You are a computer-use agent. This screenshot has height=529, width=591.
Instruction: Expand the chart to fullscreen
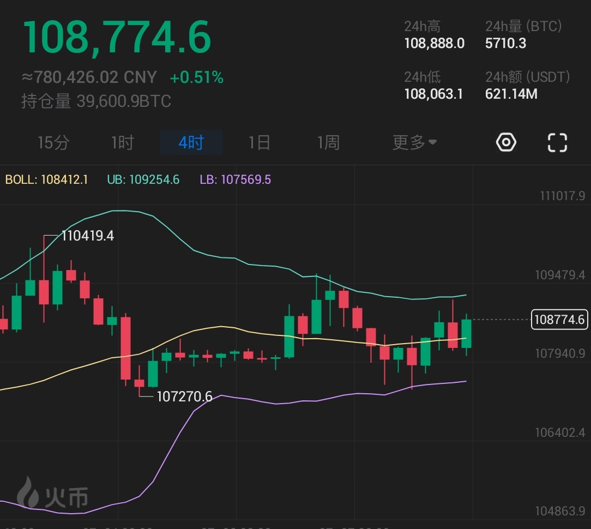[x=557, y=142]
